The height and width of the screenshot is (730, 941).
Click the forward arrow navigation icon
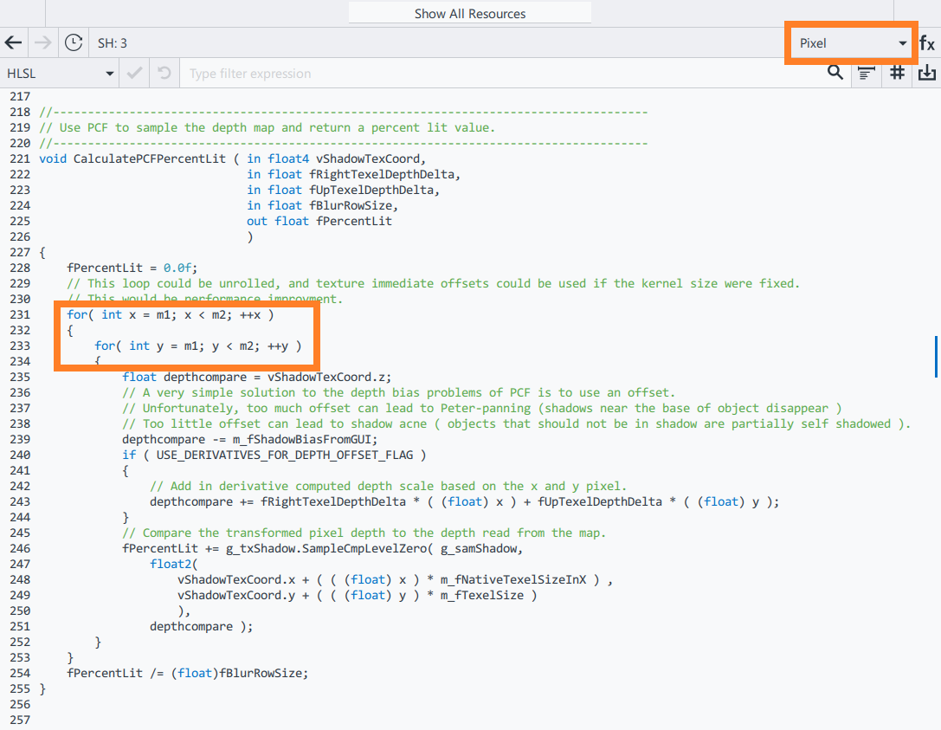pos(42,42)
